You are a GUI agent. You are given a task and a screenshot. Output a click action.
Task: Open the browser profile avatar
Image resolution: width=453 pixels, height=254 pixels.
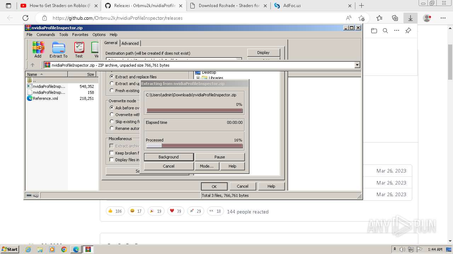(427, 18)
